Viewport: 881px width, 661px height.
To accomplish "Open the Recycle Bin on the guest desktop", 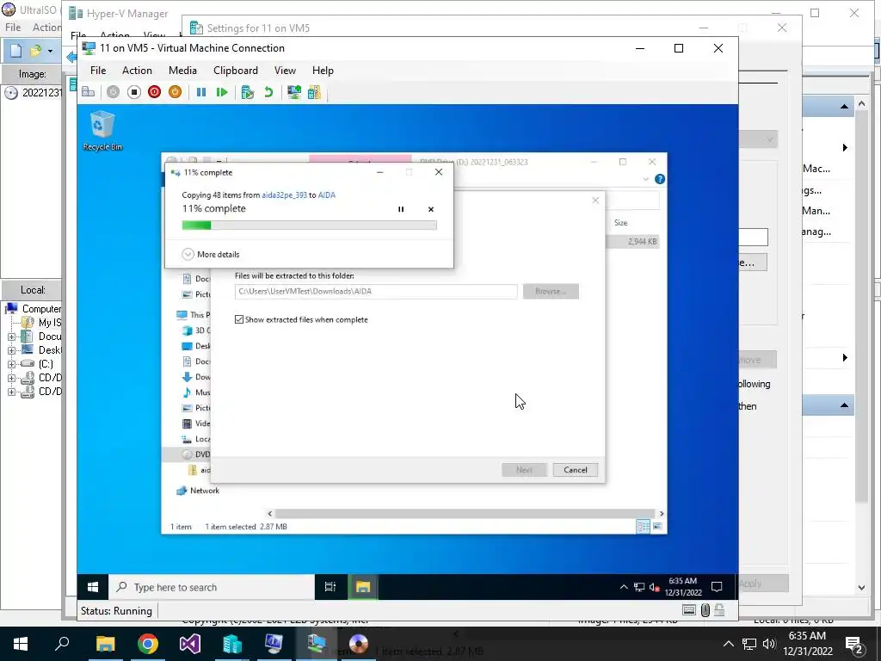I will (x=102, y=131).
